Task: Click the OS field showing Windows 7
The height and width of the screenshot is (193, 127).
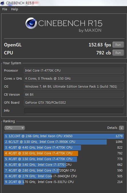Action: tap(74, 86)
